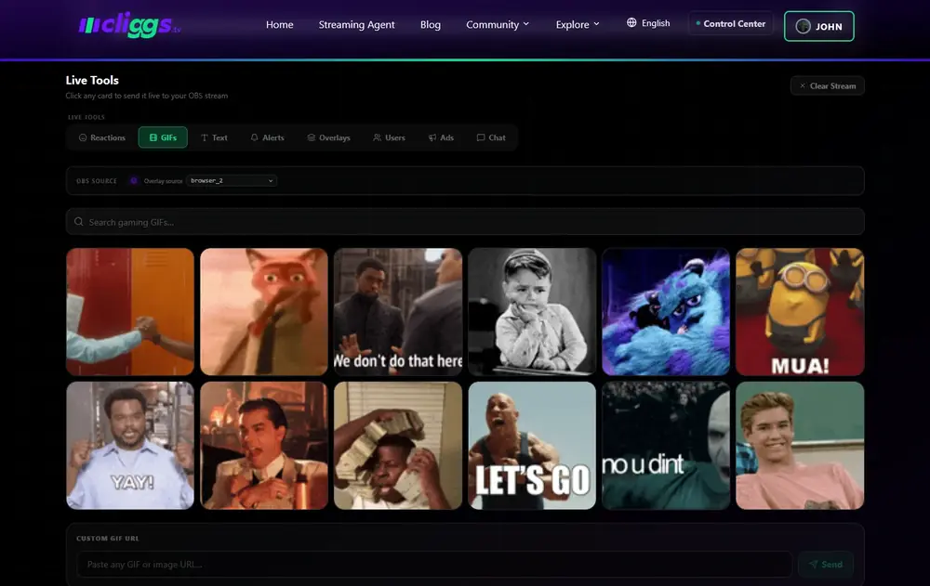Change the English language selector
The height and width of the screenshot is (586, 930).
648,23
